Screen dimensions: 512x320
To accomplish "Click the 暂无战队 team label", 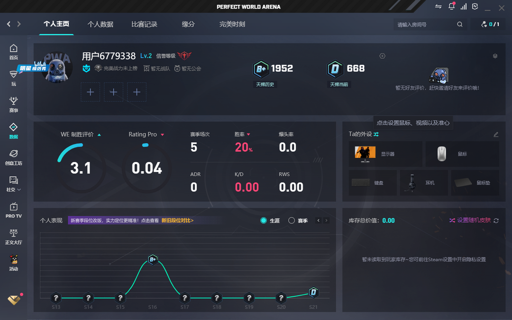I will [157, 69].
